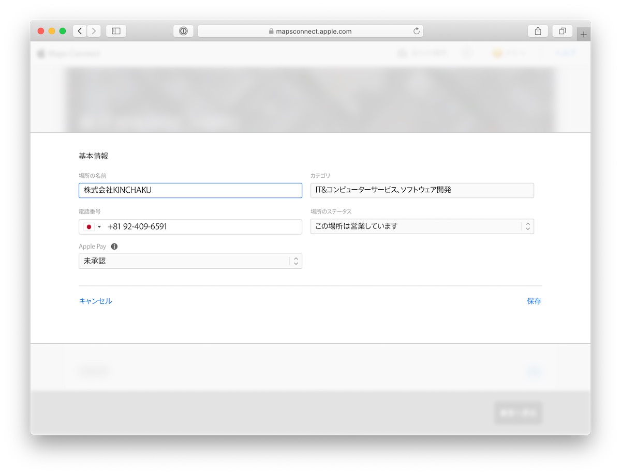The width and height of the screenshot is (621, 475).
Task: Click the 場所の名前 label
Action: tap(93, 176)
